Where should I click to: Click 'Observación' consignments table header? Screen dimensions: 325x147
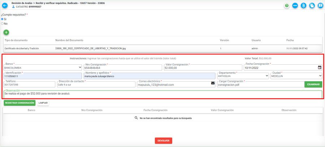(289, 110)
